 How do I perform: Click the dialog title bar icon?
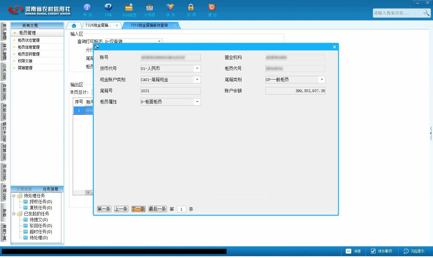(x=97, y=47)
